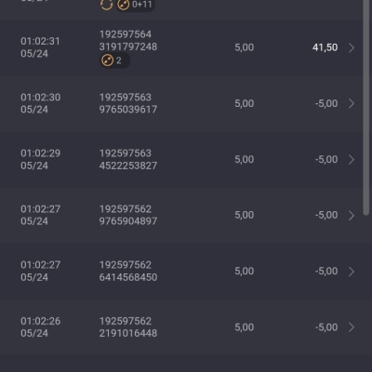Click the 01:02:31 timestamp
This screenshot has width=372, height=372.
[x=40, y=41]
